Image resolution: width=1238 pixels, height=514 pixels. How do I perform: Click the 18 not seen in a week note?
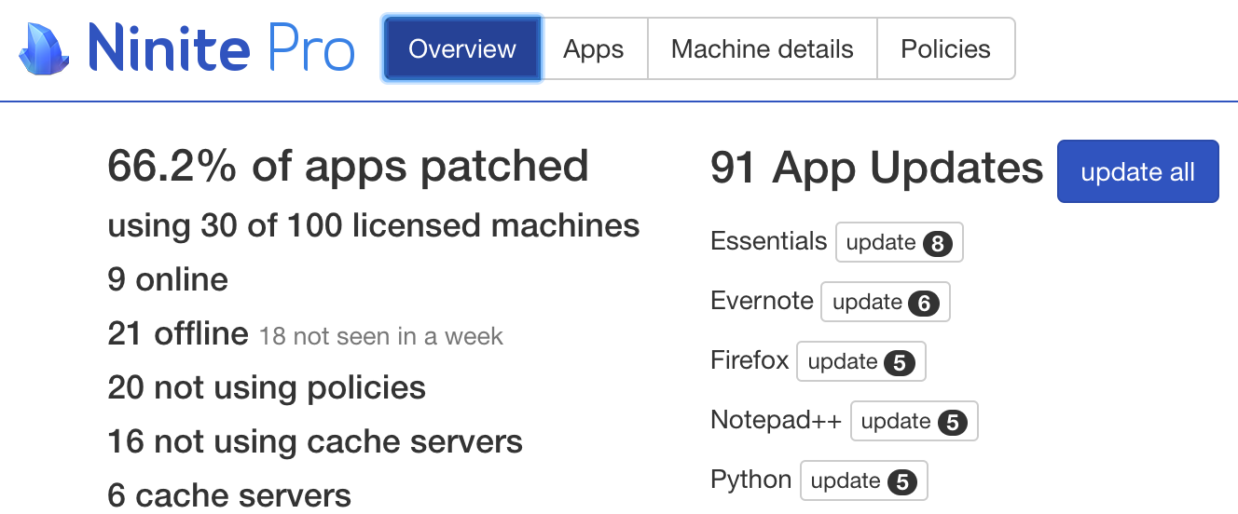pos(380,336)
